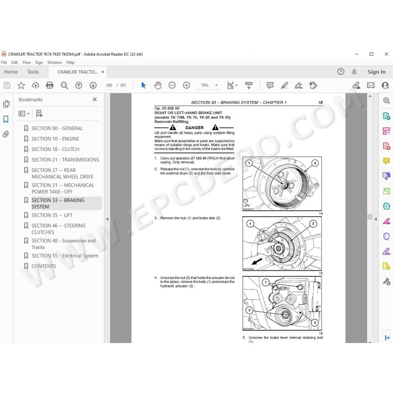Jump to SECTION 55 Electrical System bookmark
The image size is (393, 393).
[65, 256]
